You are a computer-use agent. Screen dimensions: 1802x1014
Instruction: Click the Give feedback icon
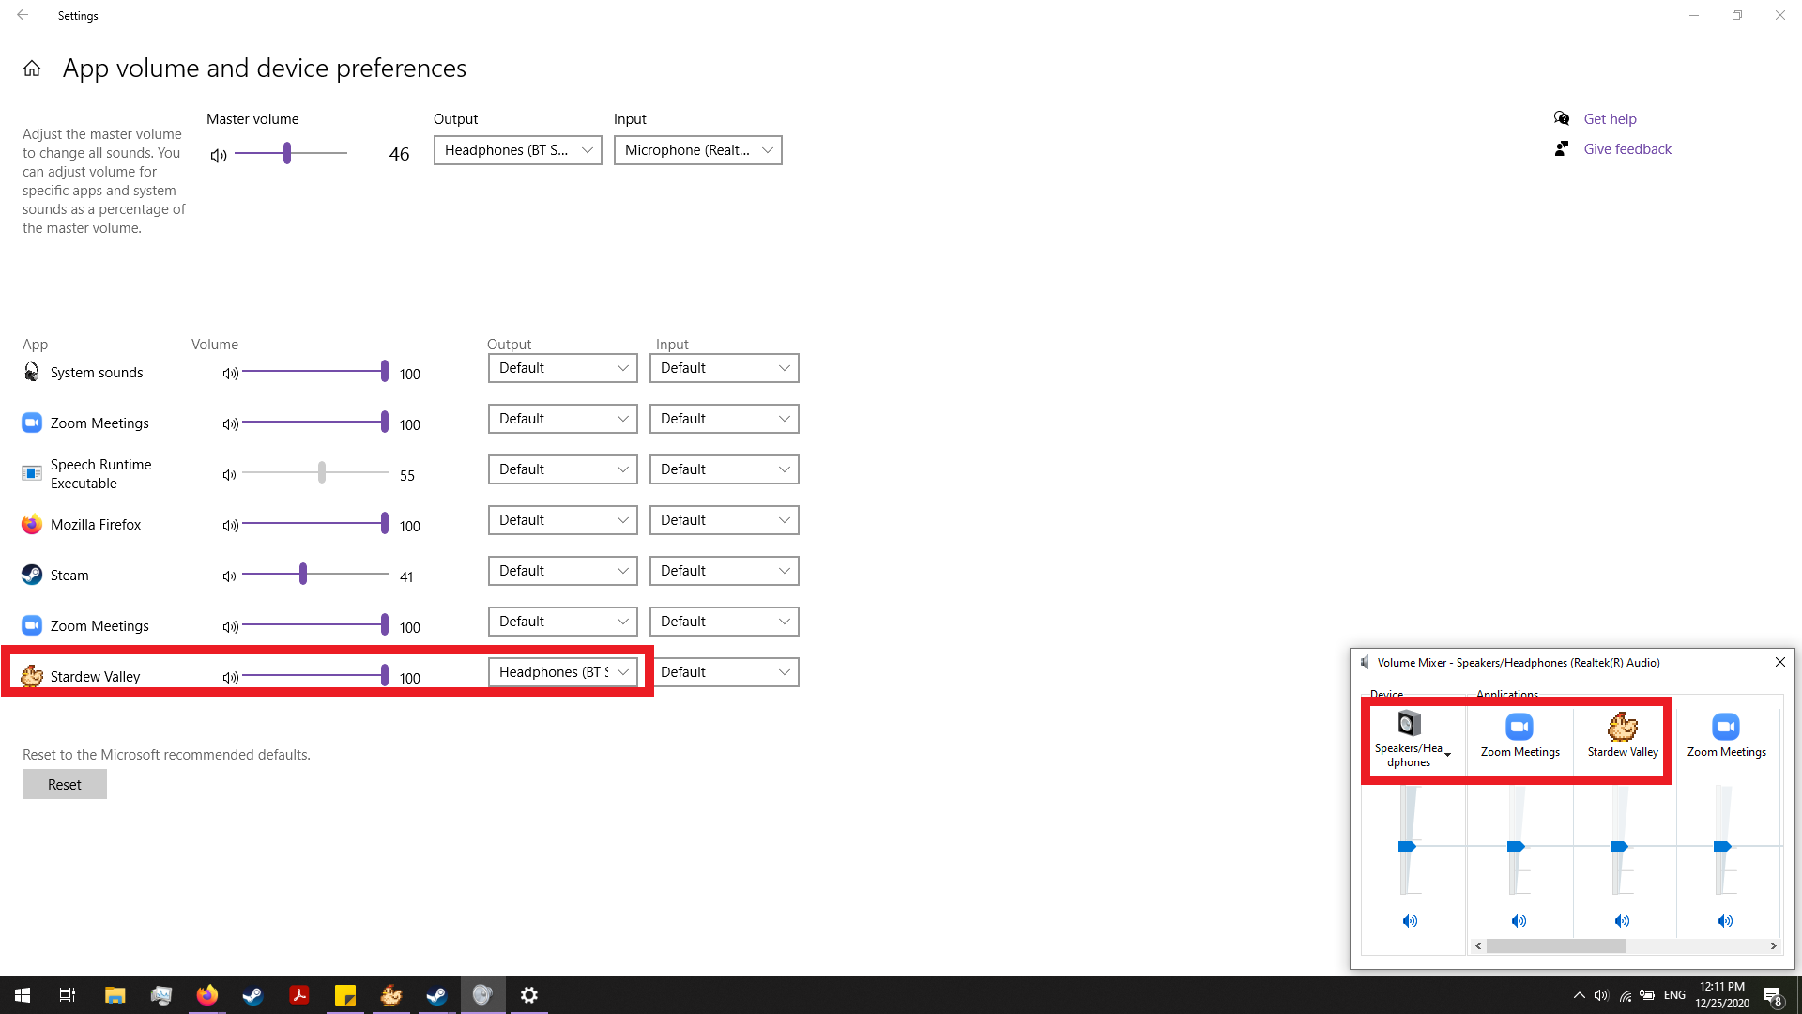coord(1562,148)
